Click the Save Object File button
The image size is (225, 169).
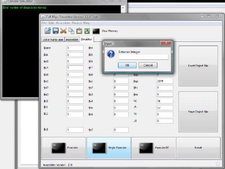coord(198,112)
